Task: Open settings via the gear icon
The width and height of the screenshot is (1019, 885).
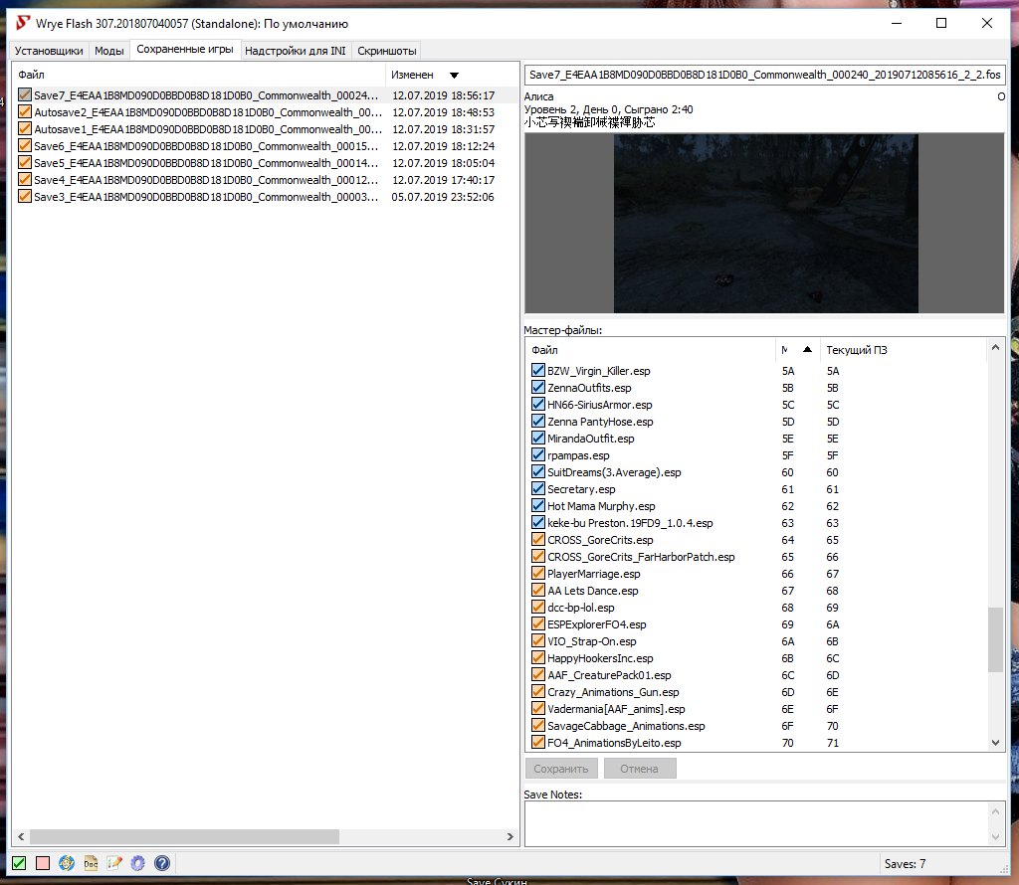Action: 138,863
